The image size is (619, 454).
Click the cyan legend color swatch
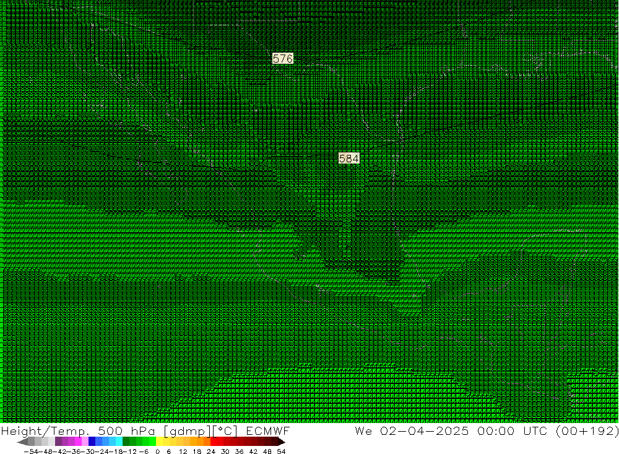(x=119, y=442)
